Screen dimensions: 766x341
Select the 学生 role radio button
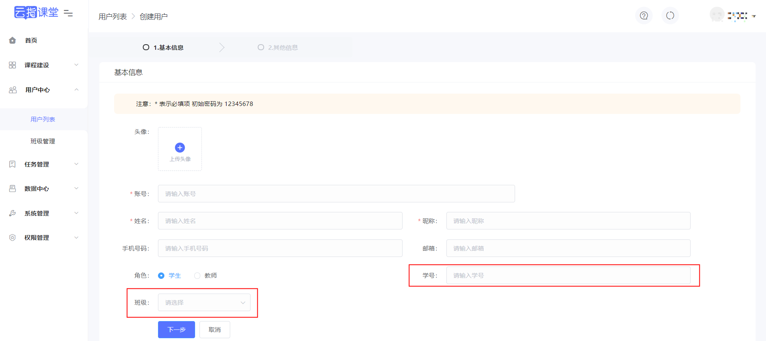(x=161, y=276)
